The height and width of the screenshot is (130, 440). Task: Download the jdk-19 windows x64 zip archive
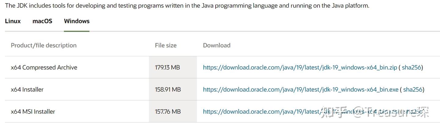pos(300,67)
